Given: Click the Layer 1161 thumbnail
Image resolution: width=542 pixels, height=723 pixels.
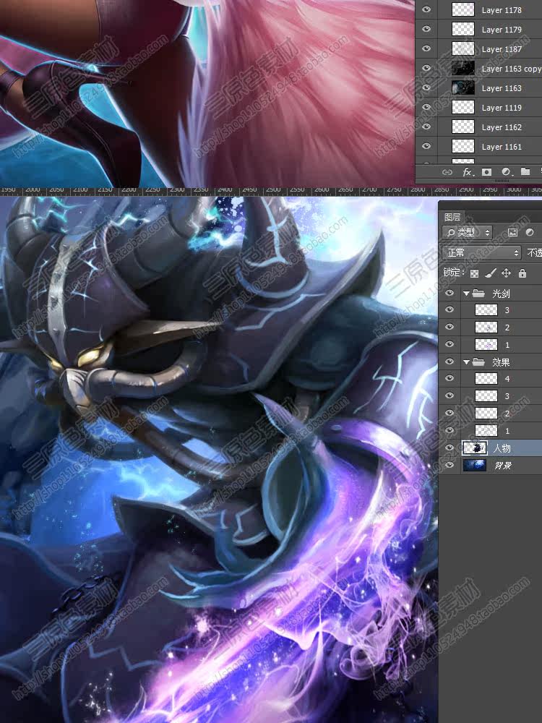Looking at the screenshot, I should [463, 146].
